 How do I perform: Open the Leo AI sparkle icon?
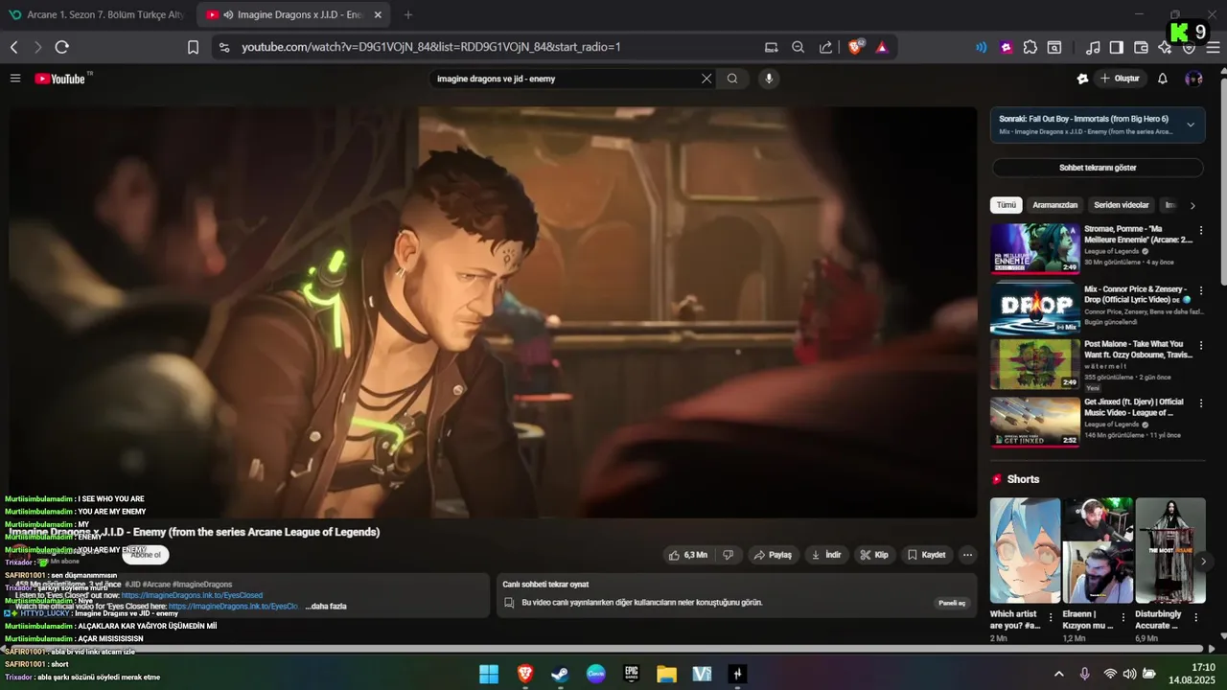[x=1165, y=47]
